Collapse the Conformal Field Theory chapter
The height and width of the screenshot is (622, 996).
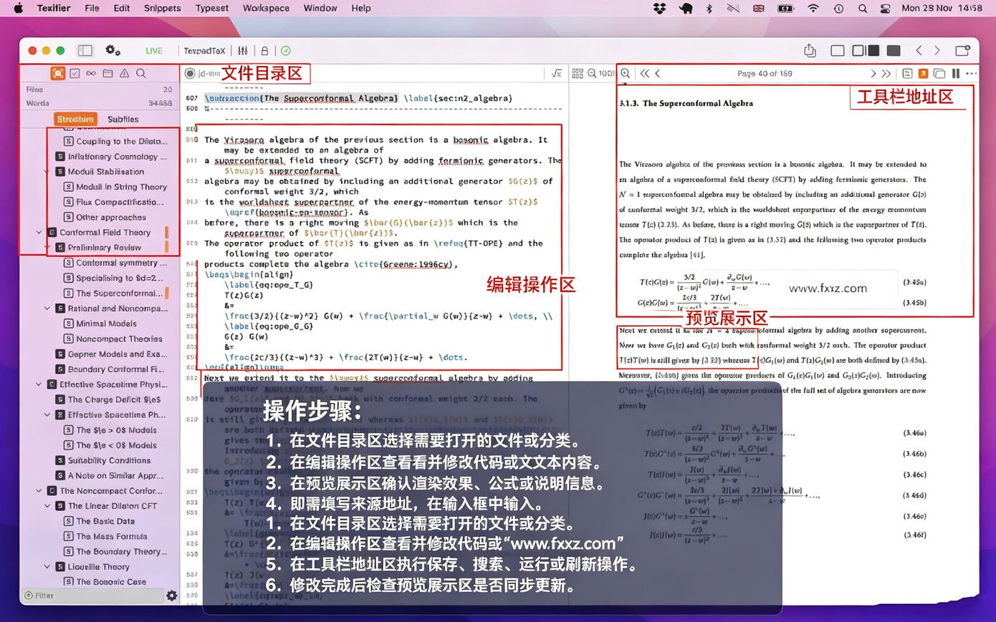(39, 232)
